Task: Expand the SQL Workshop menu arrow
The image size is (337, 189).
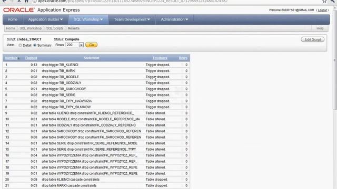Action: [102, 19]
